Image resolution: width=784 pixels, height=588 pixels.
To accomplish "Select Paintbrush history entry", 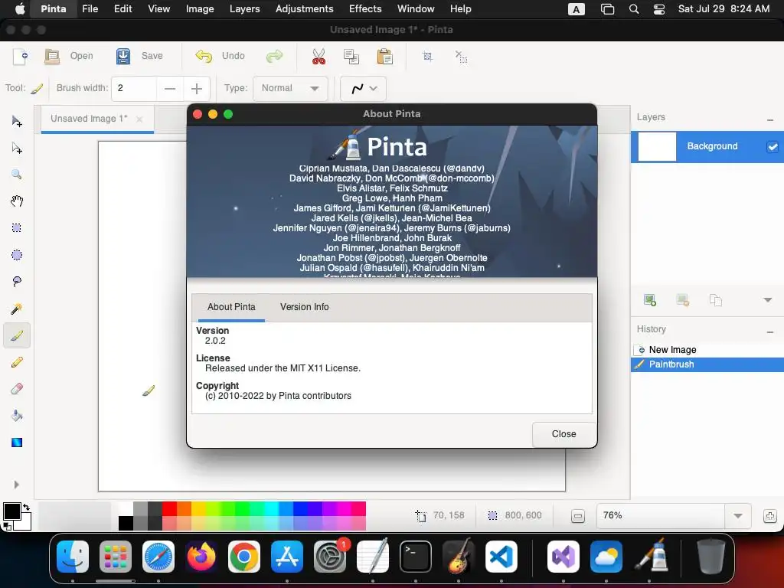I will [x=707, y=364].
